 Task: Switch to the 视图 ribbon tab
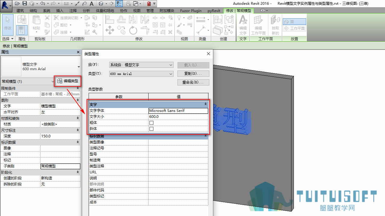click(137, 11)
